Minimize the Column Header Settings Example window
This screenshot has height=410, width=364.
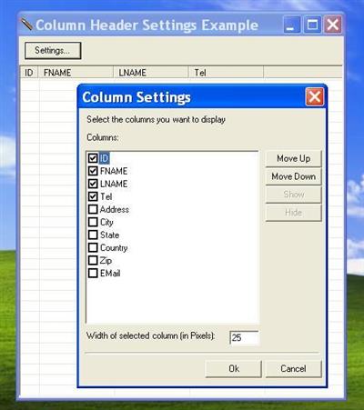point(292,25)
